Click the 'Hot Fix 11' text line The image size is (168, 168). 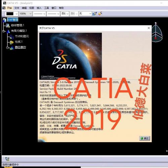pos(45,92)
